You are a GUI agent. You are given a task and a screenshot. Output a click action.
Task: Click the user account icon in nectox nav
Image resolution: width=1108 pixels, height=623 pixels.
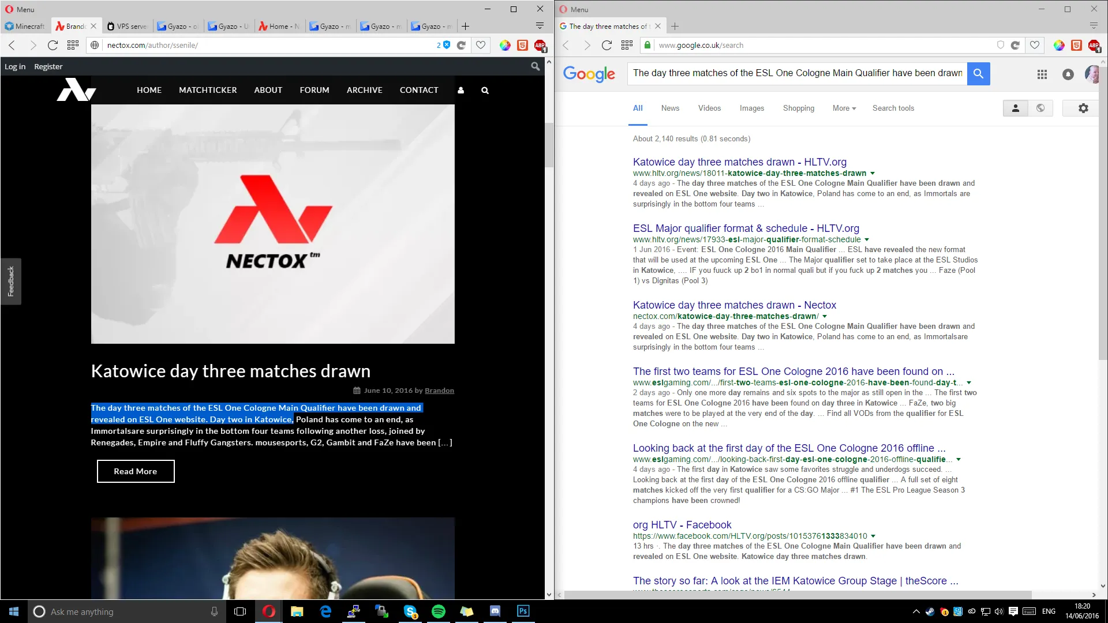tap(461, 91)
